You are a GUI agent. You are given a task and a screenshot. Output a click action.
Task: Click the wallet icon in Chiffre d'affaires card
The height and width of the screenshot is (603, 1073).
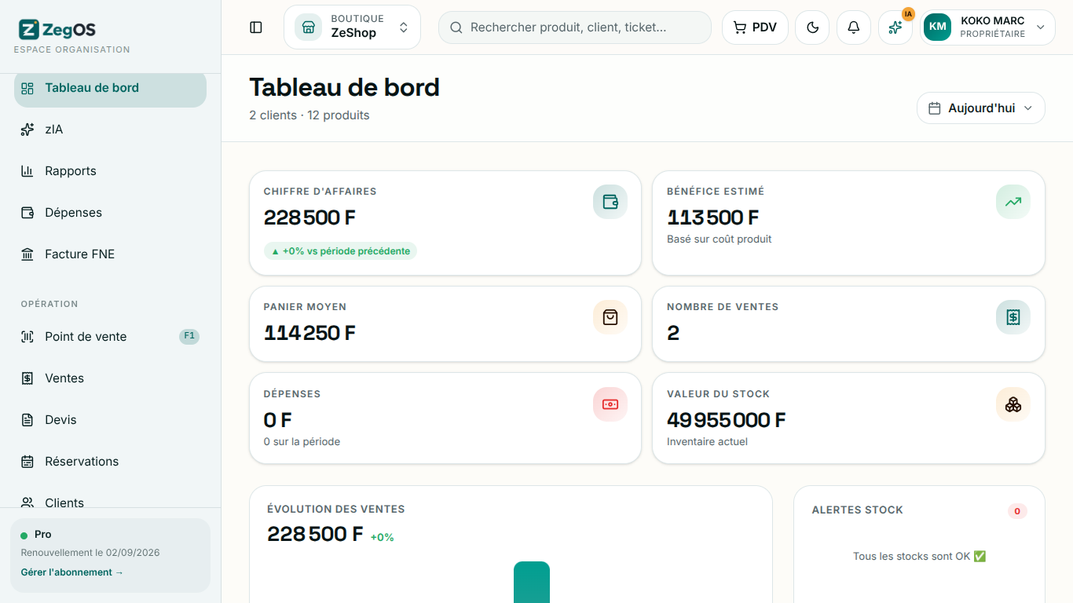tap(610, 202)
